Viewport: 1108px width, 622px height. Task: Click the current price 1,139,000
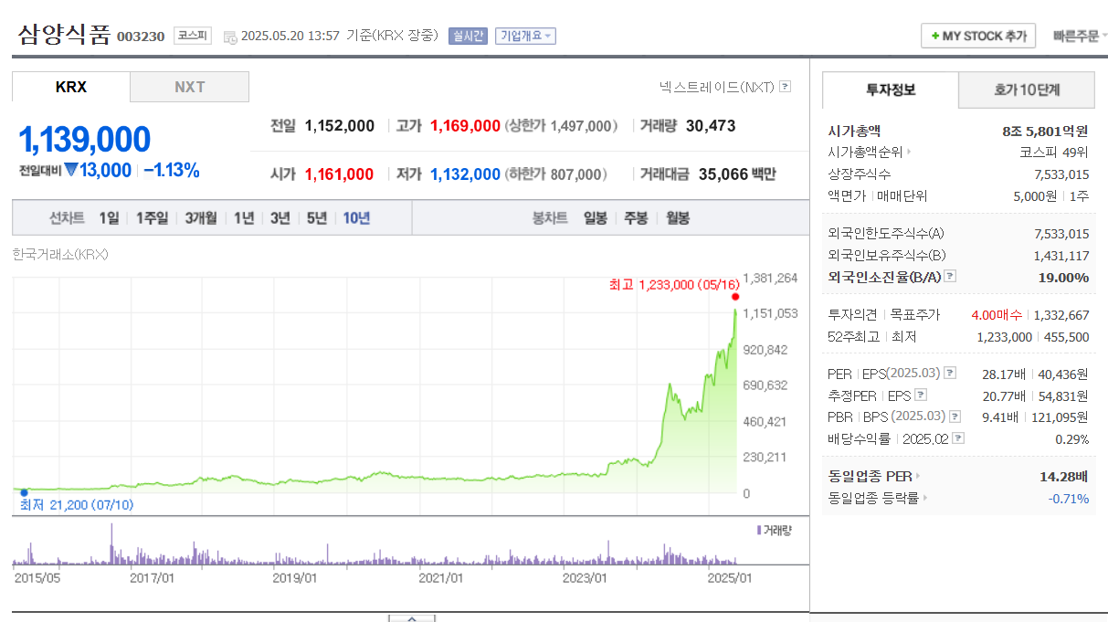click(84, 140)
